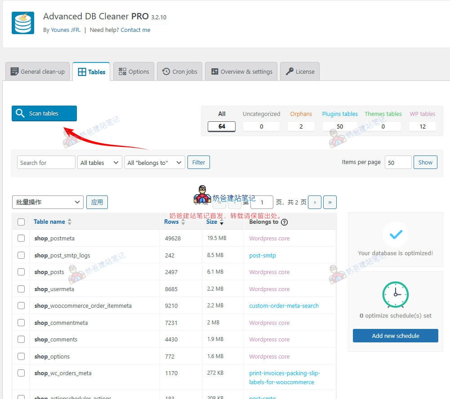The width and height of the screenshot is (450, 399).
Task: Select the shop_usermeta row checkbox
Action: tap(21, 289)
